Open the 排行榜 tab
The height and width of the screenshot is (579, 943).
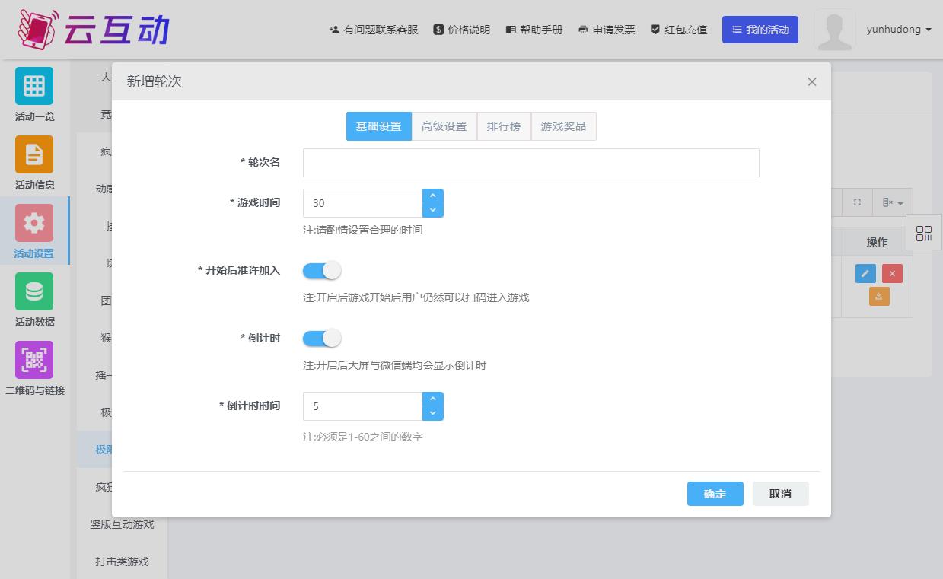click(x=504, y=126)
